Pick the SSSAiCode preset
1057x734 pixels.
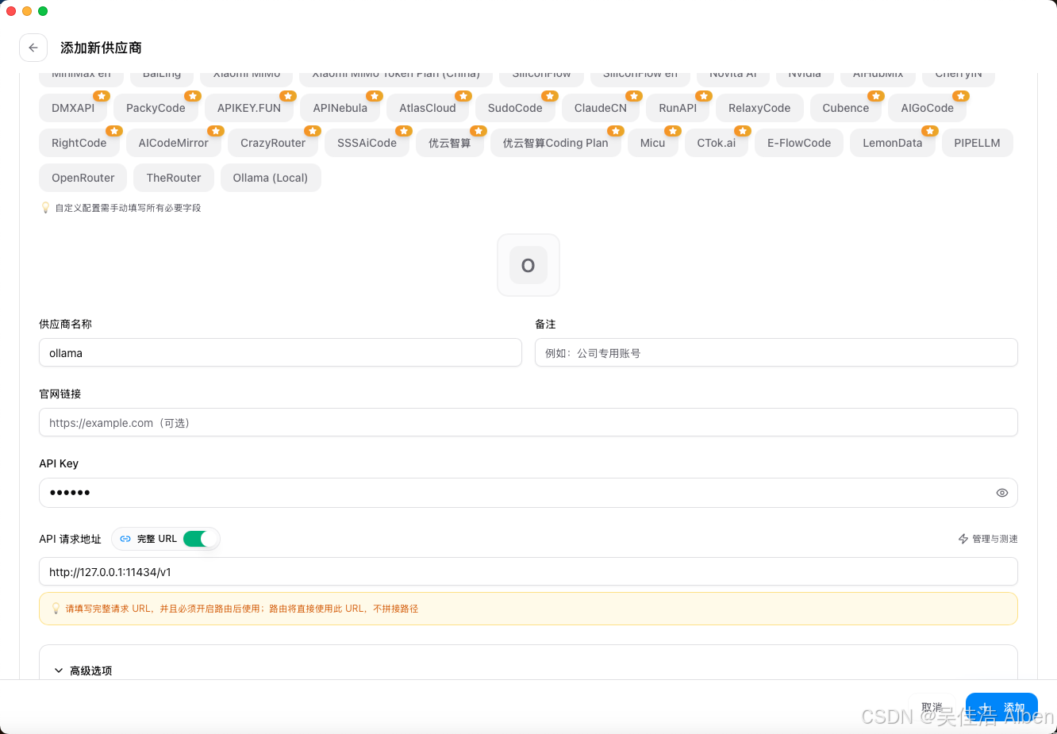[x=367, y=143]
